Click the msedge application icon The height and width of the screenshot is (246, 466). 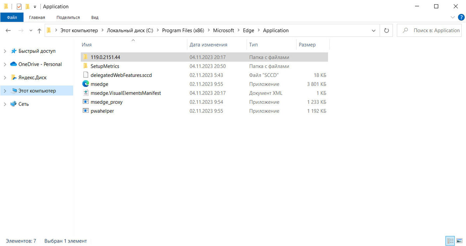click(x=86, y=84)
